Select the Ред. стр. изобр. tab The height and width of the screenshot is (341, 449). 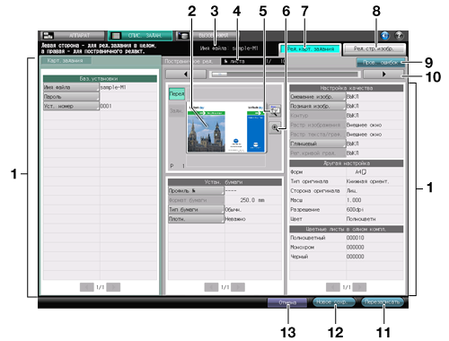pyautogui.click(x=374, y=48)
